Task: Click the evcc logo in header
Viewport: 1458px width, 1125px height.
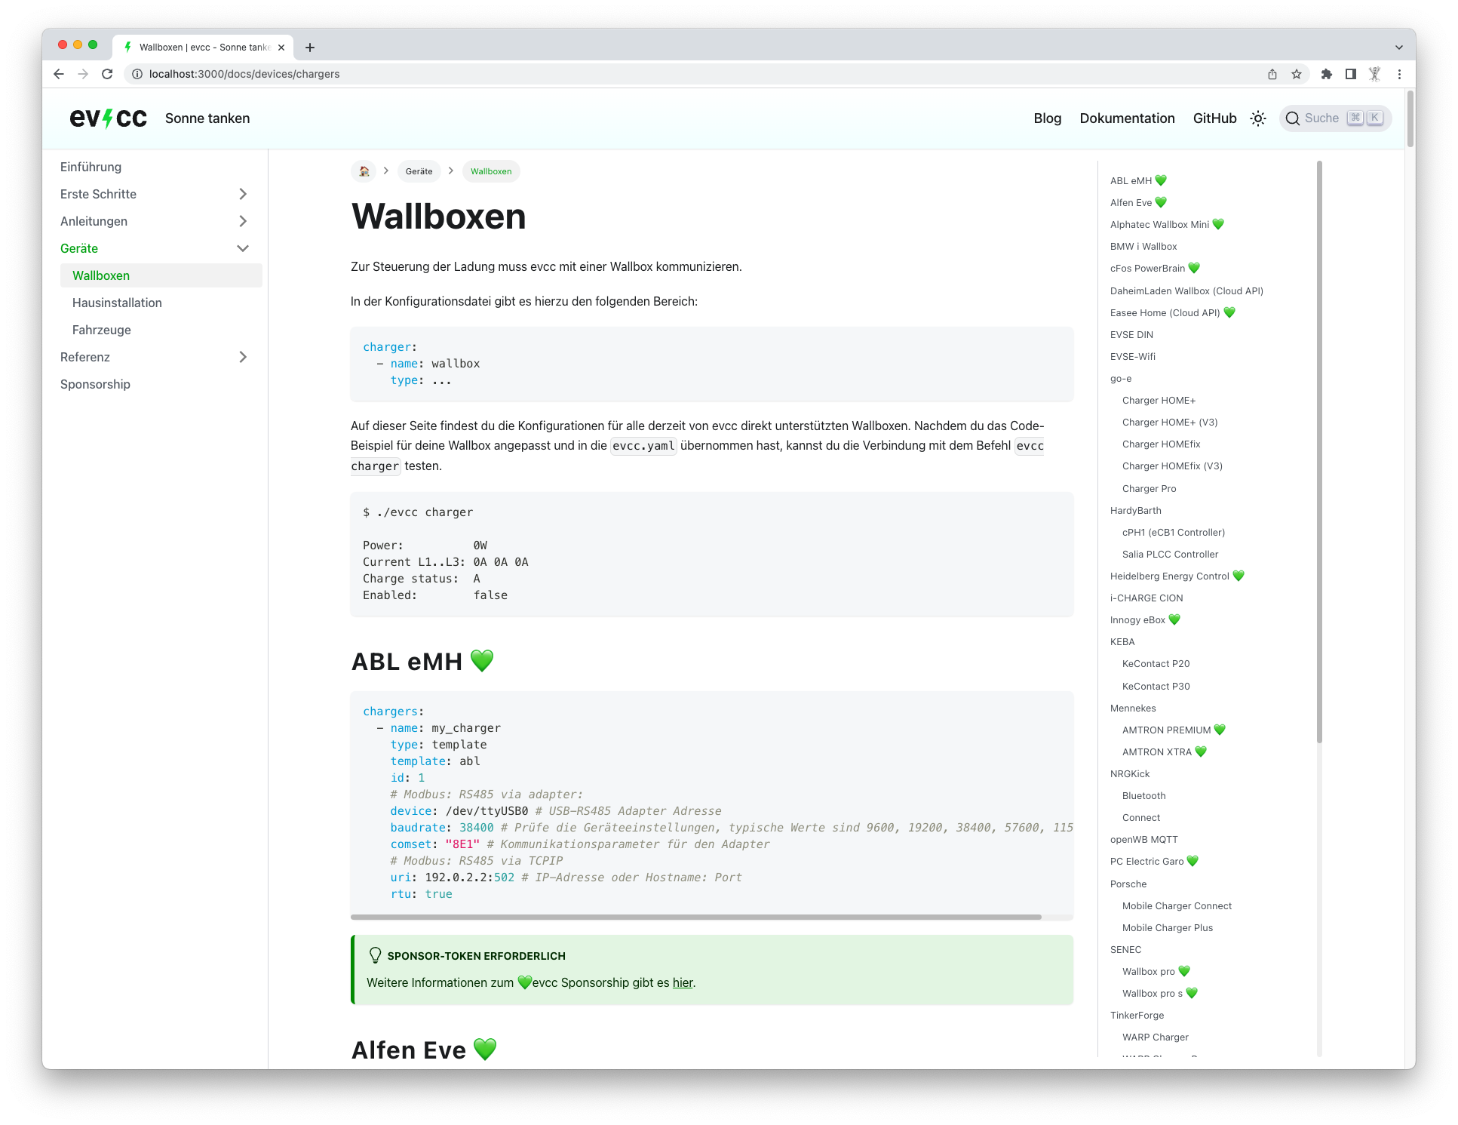Action: click(108, 118)
